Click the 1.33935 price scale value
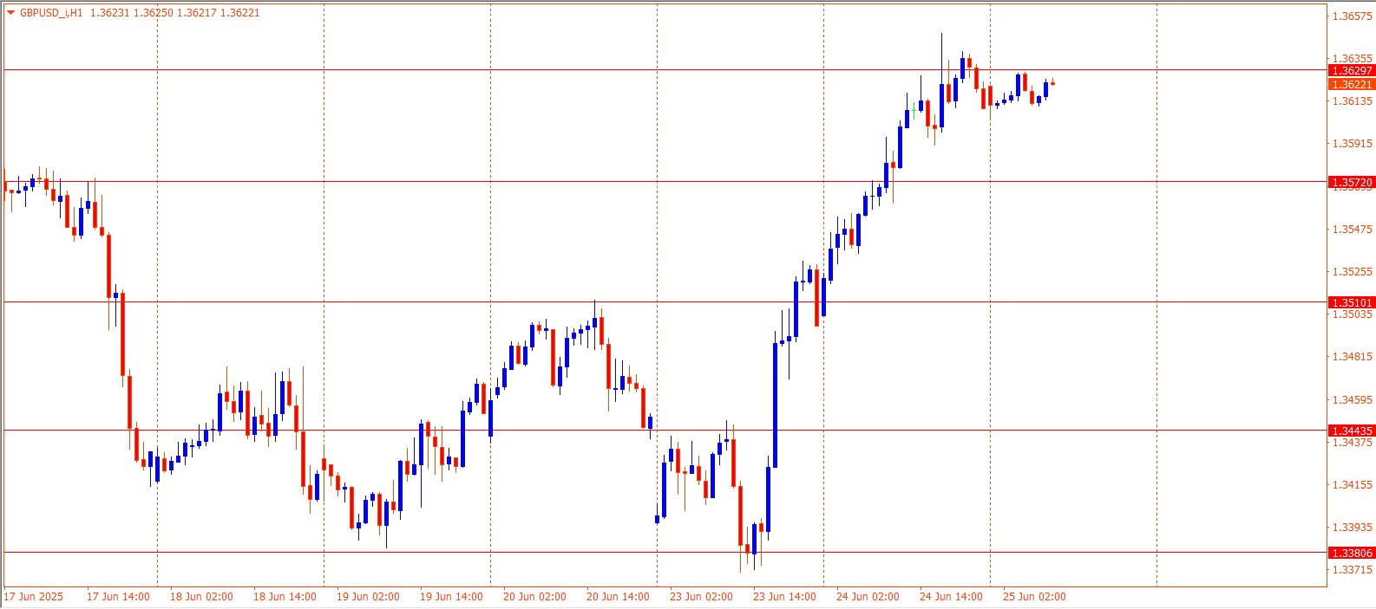 [1353, 528]
